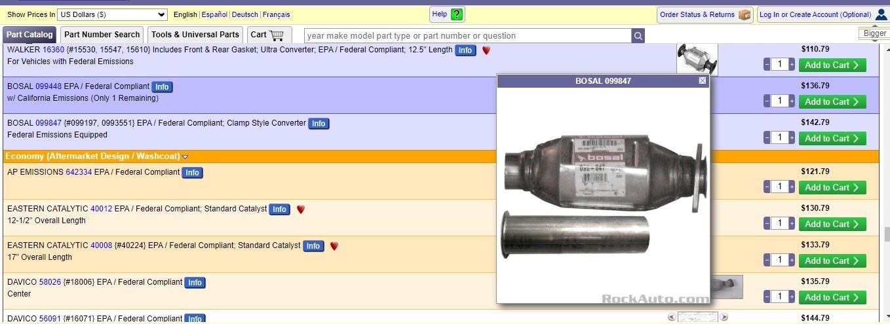Image resolution: width=890 pixels, height=324 pixels.
Task: Add EASTERN CATALYTIC 40008 to cart
Action: tap(832, 261)
